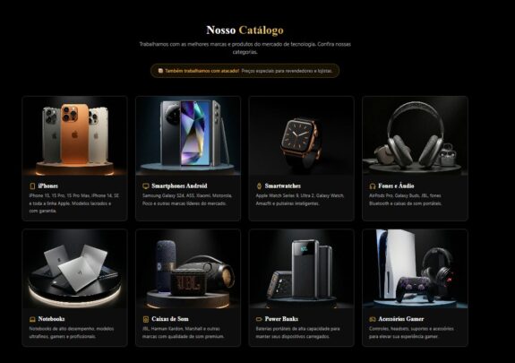515x363 pixels.
Task: Open the JBL speakers product image
Action: coord(188,269)
